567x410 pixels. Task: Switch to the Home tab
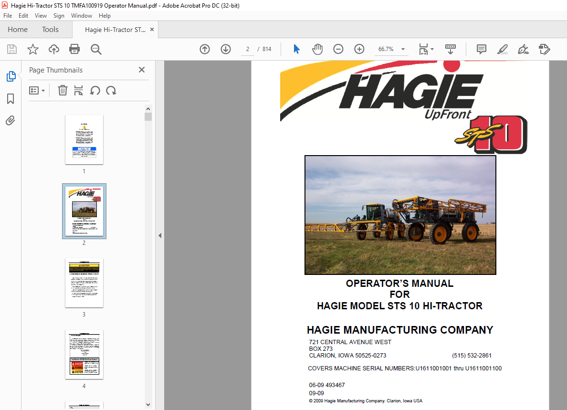tap(18, 30)
